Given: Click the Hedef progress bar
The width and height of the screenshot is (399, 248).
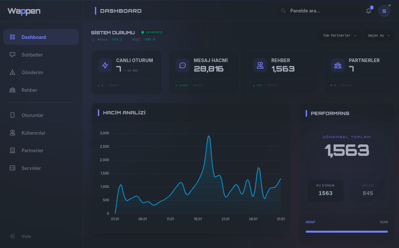Looking at the screenshot, I should [x=347, y=231].
